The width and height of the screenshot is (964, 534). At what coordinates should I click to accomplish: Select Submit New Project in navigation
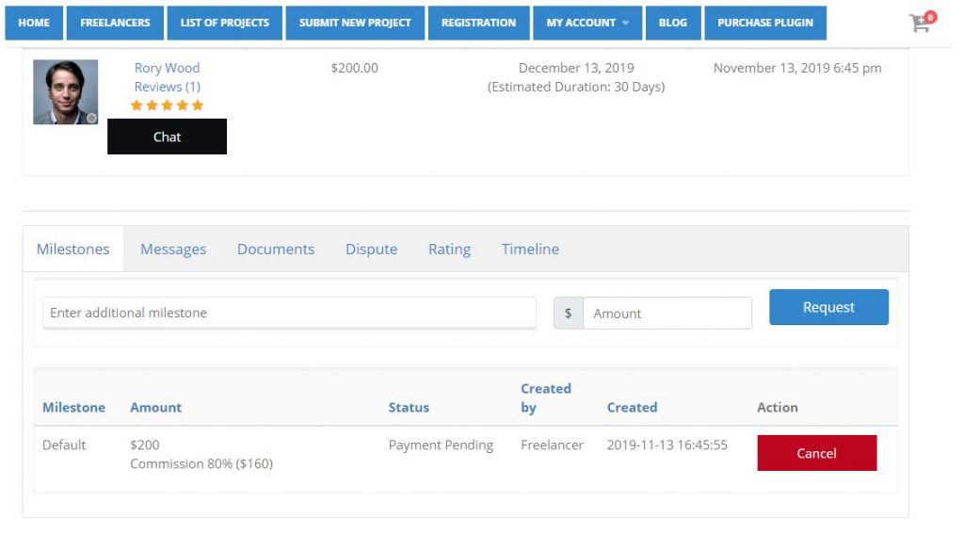[x=355, y=23]
